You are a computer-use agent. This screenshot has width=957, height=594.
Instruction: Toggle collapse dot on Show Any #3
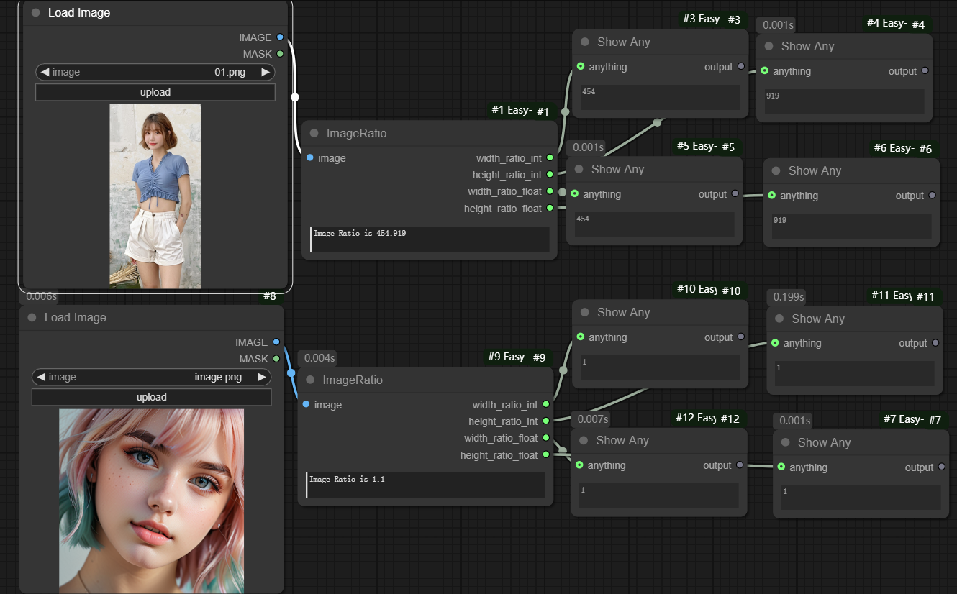pyautogui.click(x=585, y=42)
